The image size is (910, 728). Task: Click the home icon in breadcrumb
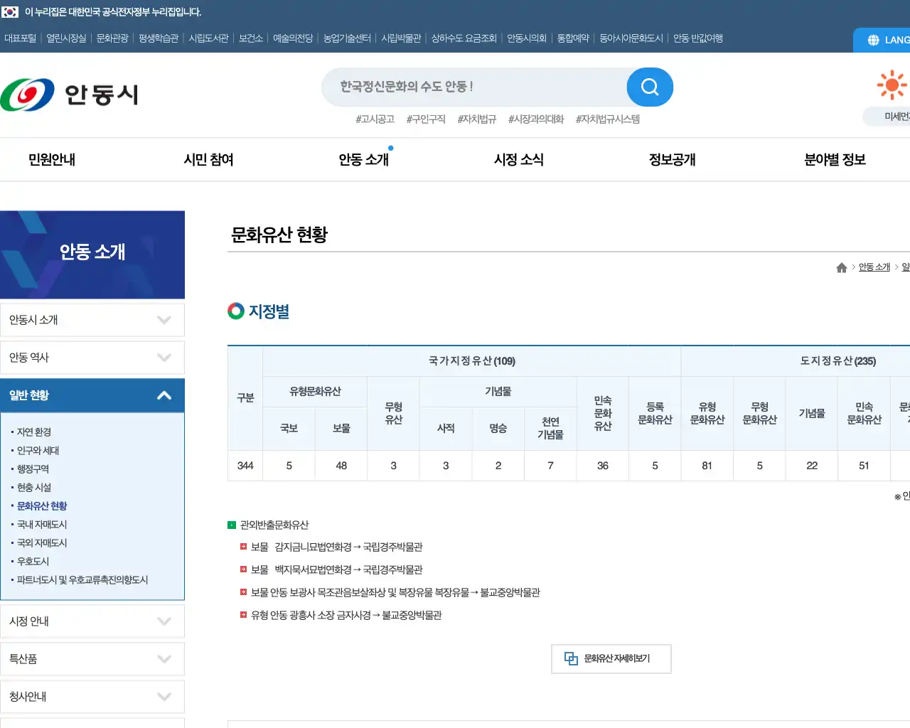click(842, 267)
